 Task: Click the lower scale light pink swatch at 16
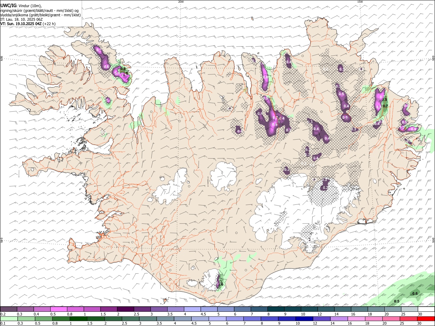click(x=356, y=319)
